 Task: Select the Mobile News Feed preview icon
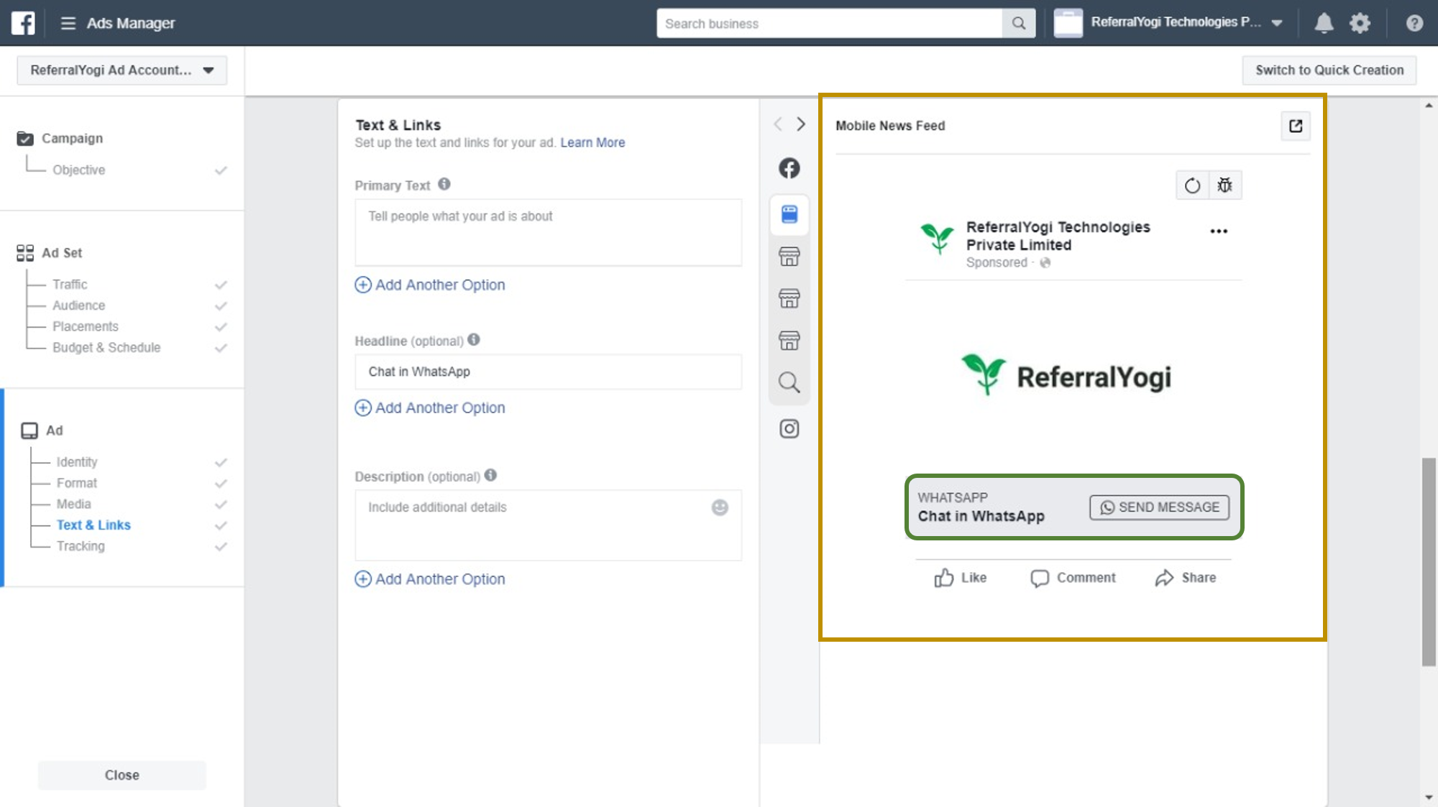tap(789, 214)
